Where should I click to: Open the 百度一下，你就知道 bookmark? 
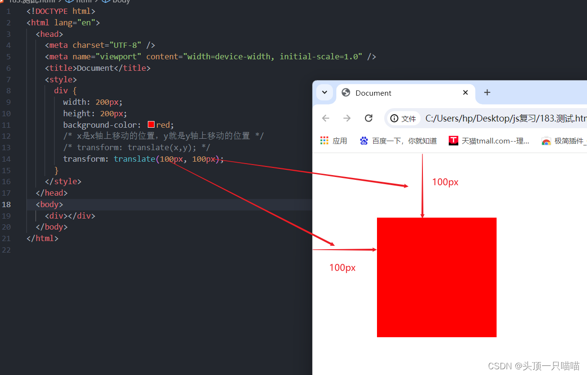[399, 141]
